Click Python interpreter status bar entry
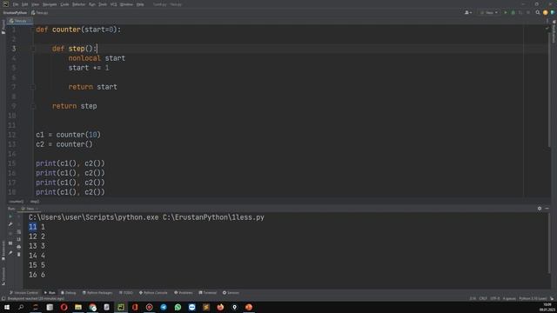This screenshot has height=313, width=557. pyautogui.click(x=533, y=298)
